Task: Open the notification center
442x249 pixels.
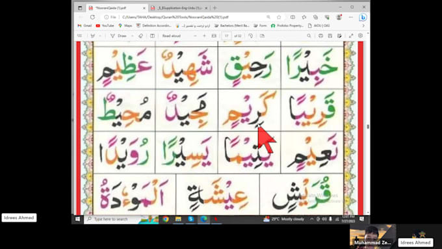Action: (362, 219)
